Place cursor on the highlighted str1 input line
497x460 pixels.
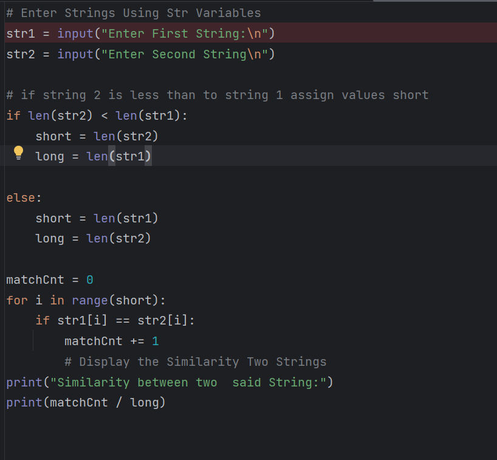point(140,33)
